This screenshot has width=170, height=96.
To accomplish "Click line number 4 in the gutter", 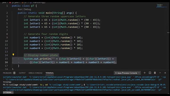I will [7, 20].
